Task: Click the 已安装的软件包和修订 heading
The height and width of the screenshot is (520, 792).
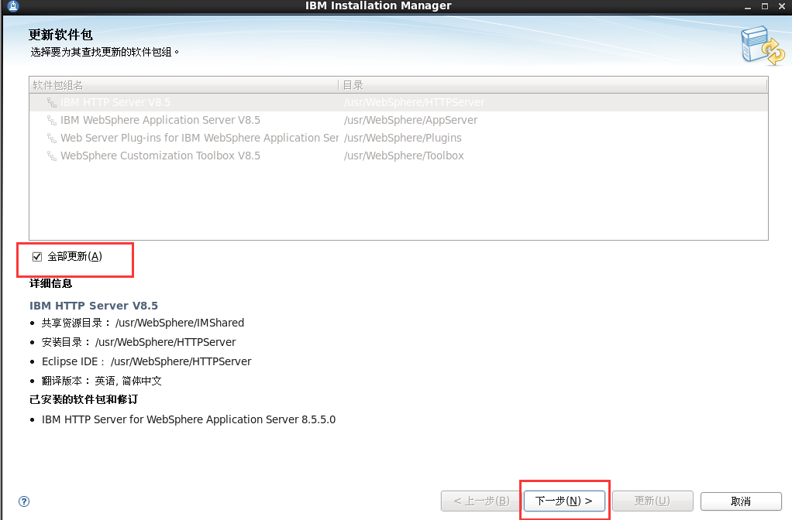Action: [84, 399]
